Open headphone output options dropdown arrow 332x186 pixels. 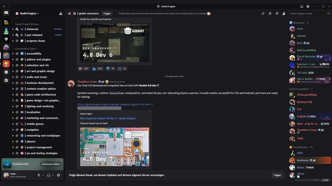(53, 175)
